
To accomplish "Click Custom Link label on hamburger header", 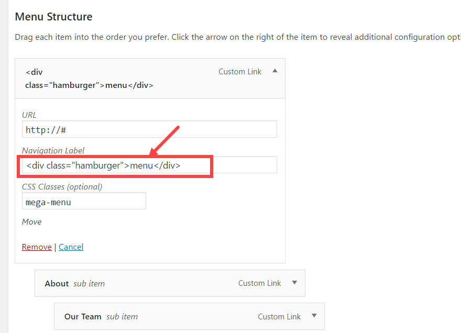I will click(240, 72).
